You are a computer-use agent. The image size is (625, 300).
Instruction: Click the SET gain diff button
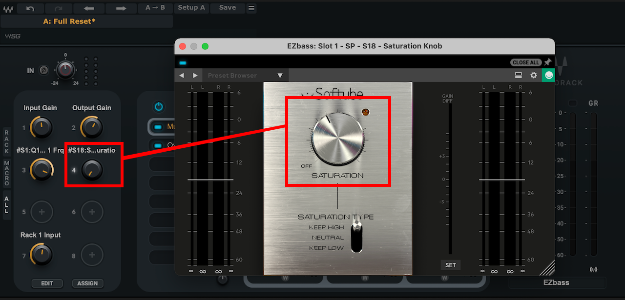point(451,265)
